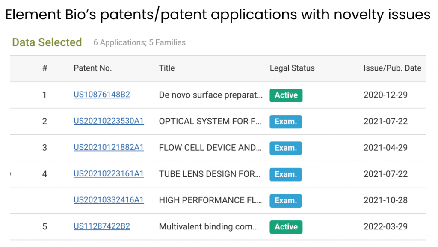Open patent link US20210332416A1
438x247 pixels.
click(109, 200)
